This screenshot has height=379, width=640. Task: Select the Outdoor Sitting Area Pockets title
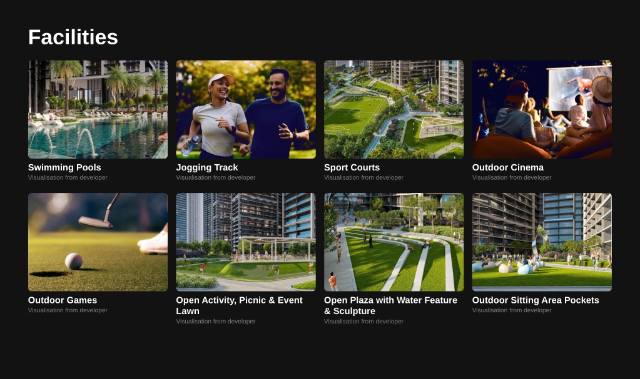(536, 300)
